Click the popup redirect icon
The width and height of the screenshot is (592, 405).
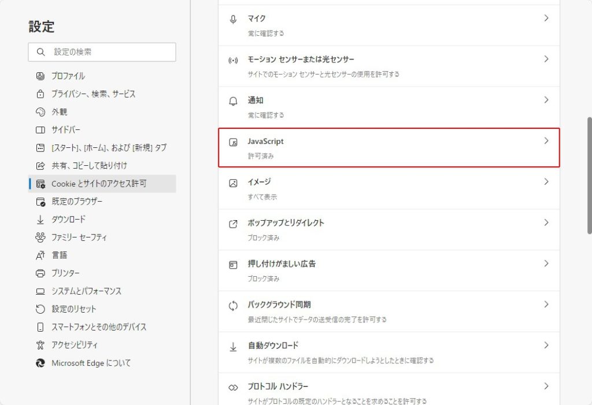(x=234, y=224)
